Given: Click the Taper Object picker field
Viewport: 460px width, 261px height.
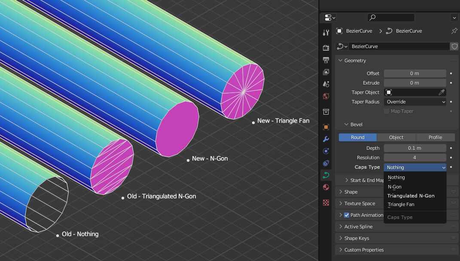Looking at the screenshot, I should point(415,92).
